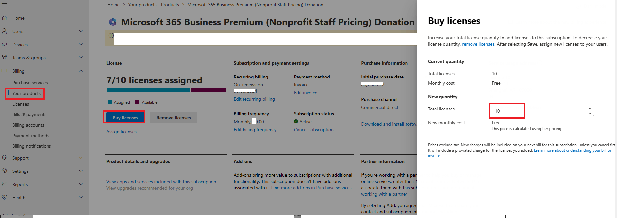This screenshot has width=617, height=218.
Task: Go to Bills & payments
Action: tap(29, 114)
